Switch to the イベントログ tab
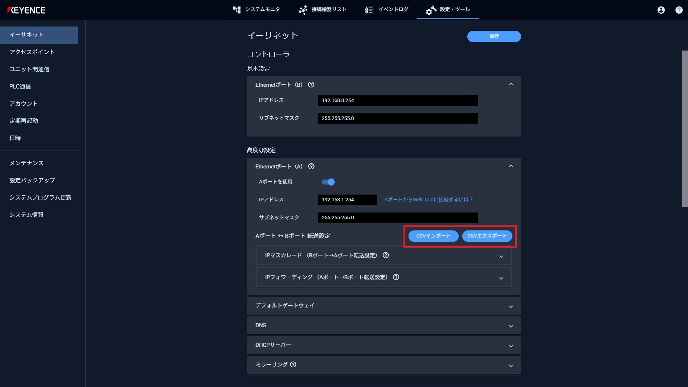Screen dimensions: 688x387 pos(387,10)
